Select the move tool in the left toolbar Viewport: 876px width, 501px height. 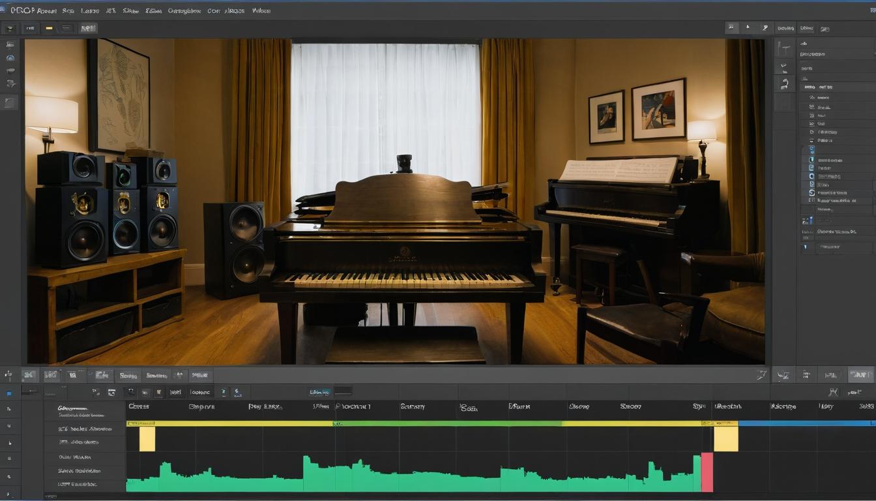point(10,44)
